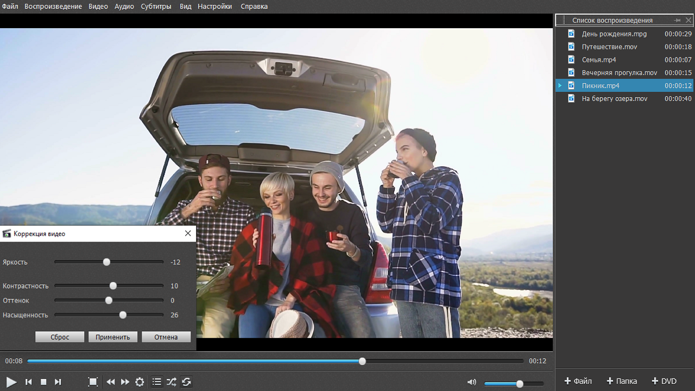Click the file icon of На берегу озера.mov
695x391 pixels.
coord(571,98)
